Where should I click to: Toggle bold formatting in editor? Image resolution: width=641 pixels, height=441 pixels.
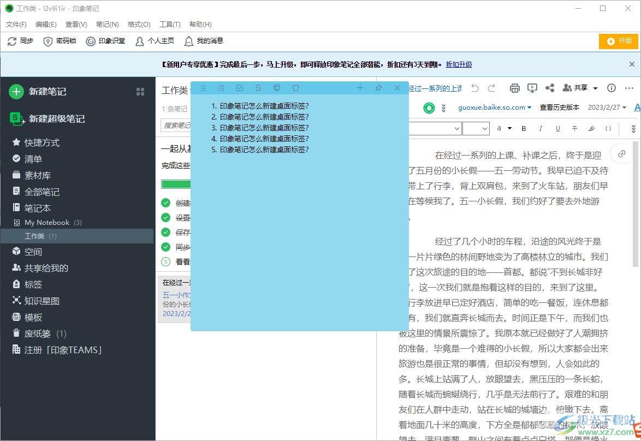pyautogui.click(x=524, y=128)
